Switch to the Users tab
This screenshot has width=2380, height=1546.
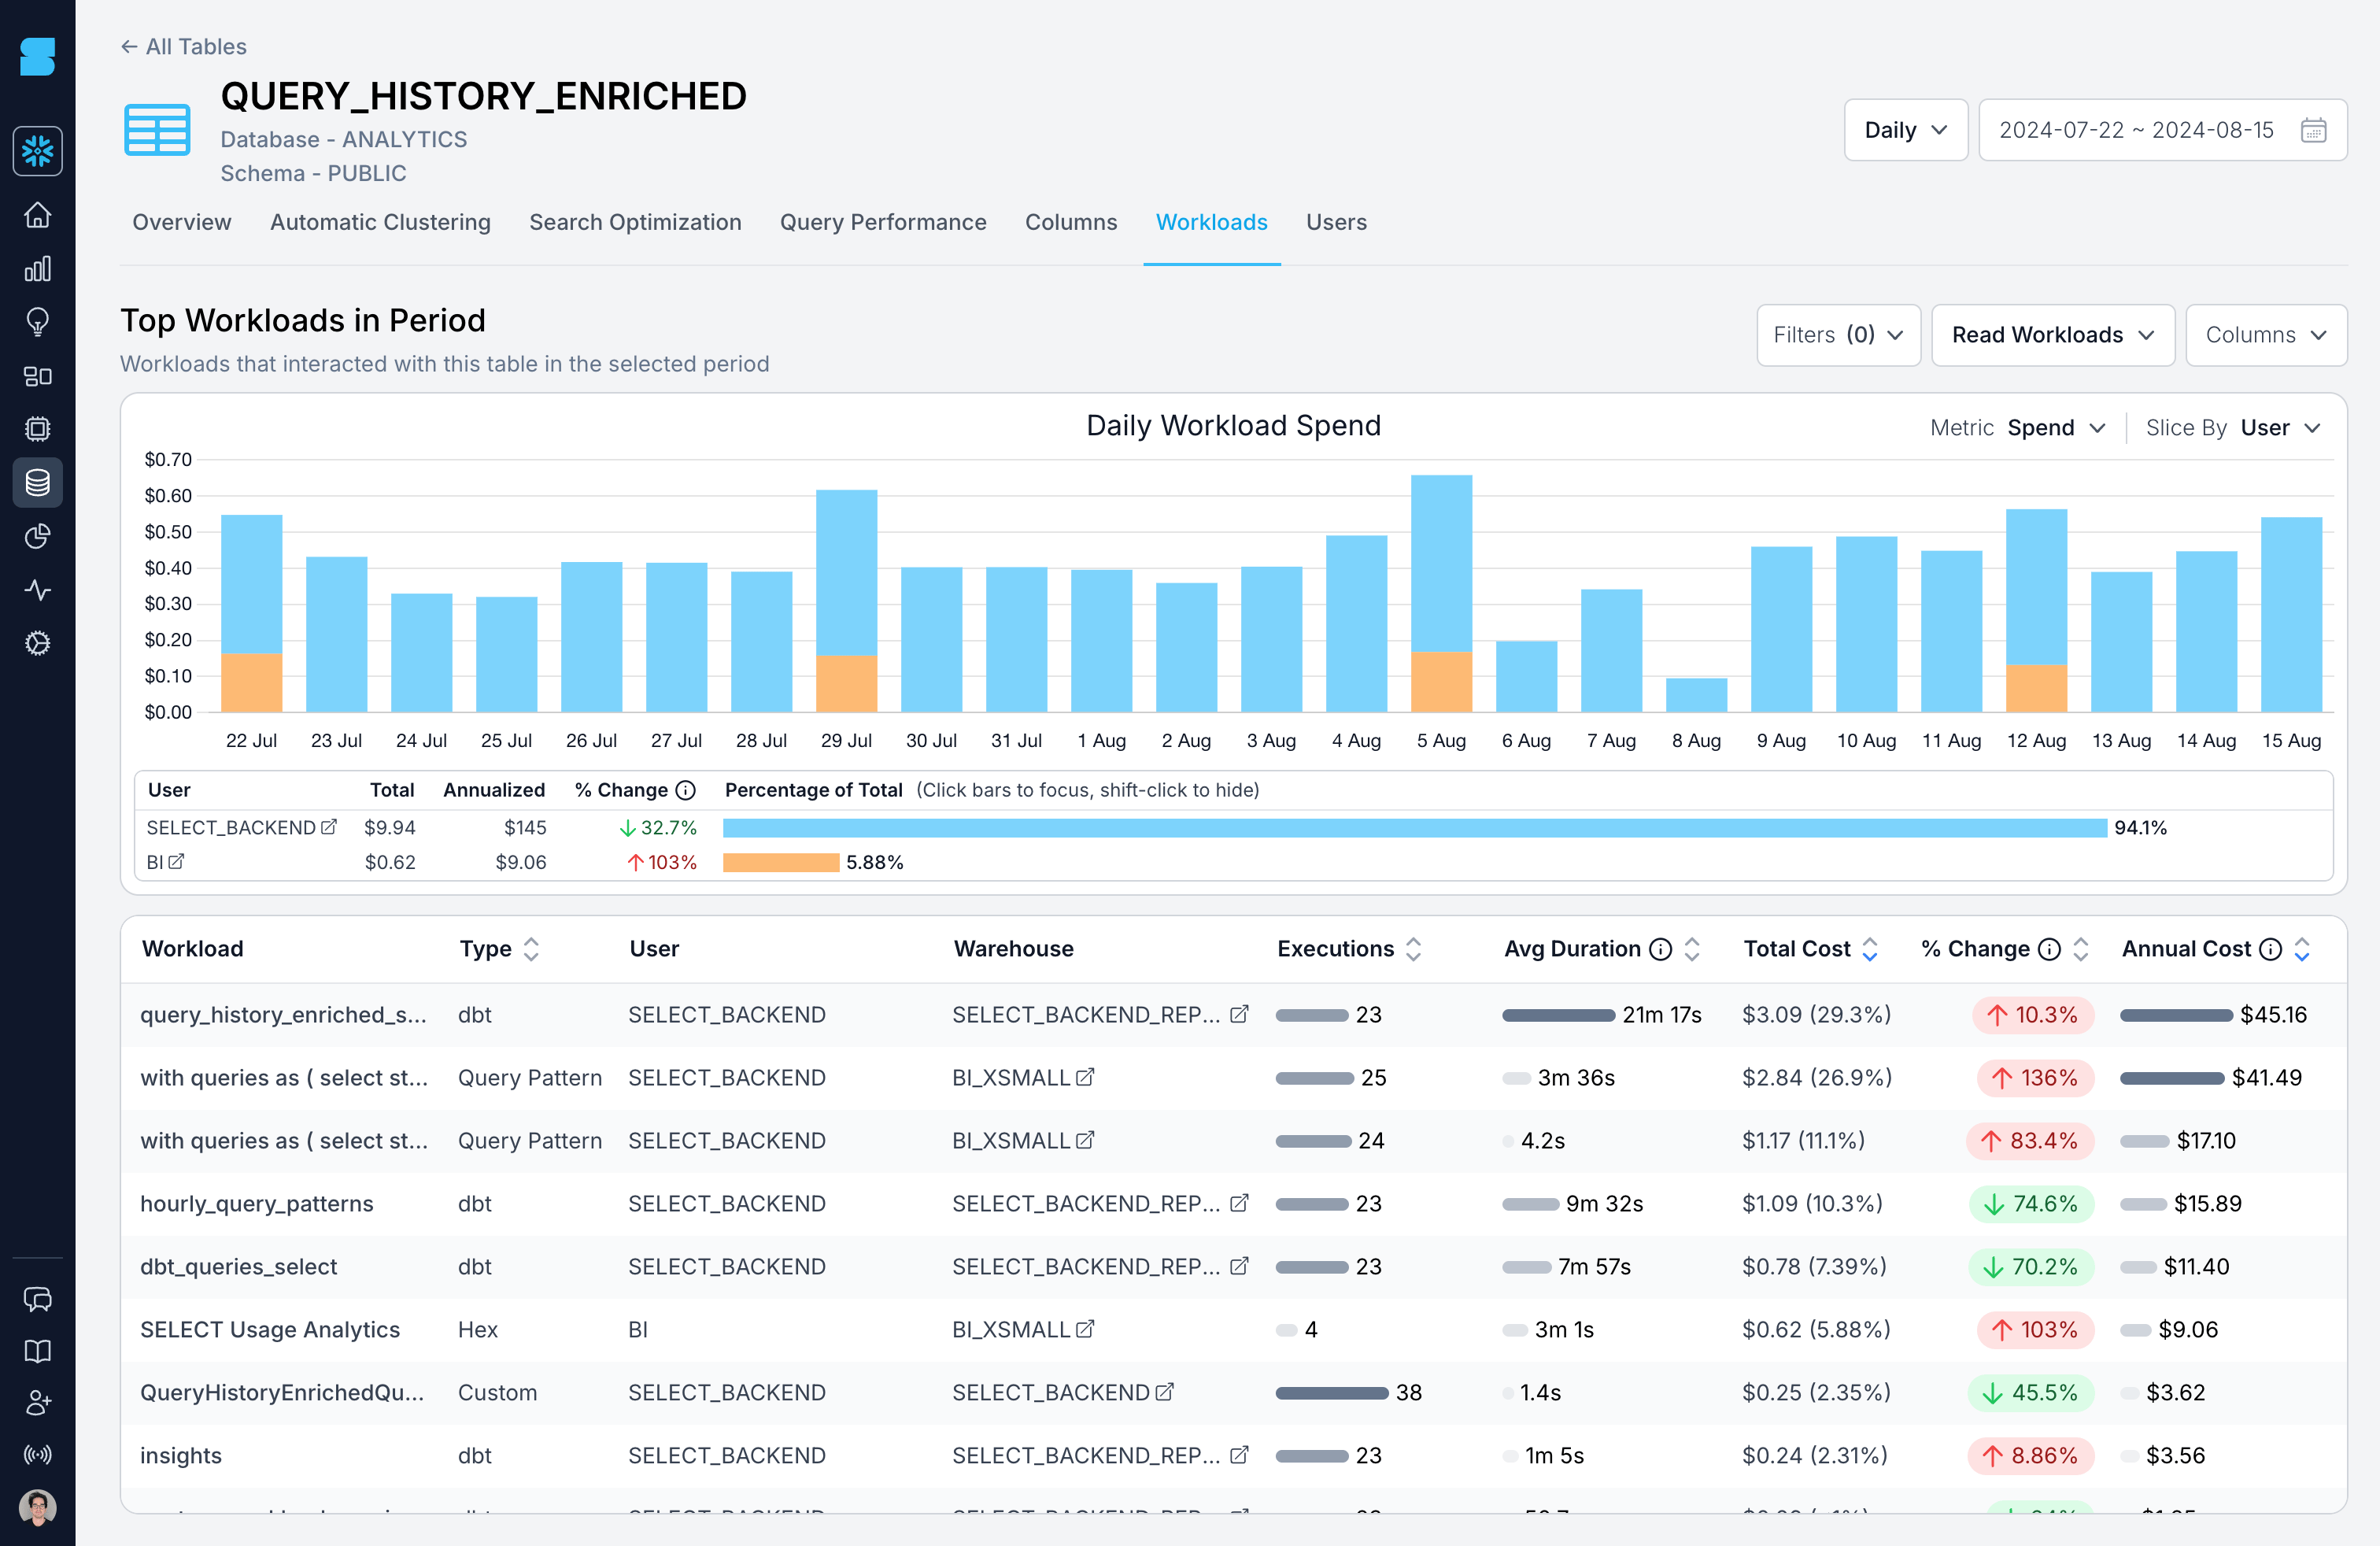(1336, 222)
